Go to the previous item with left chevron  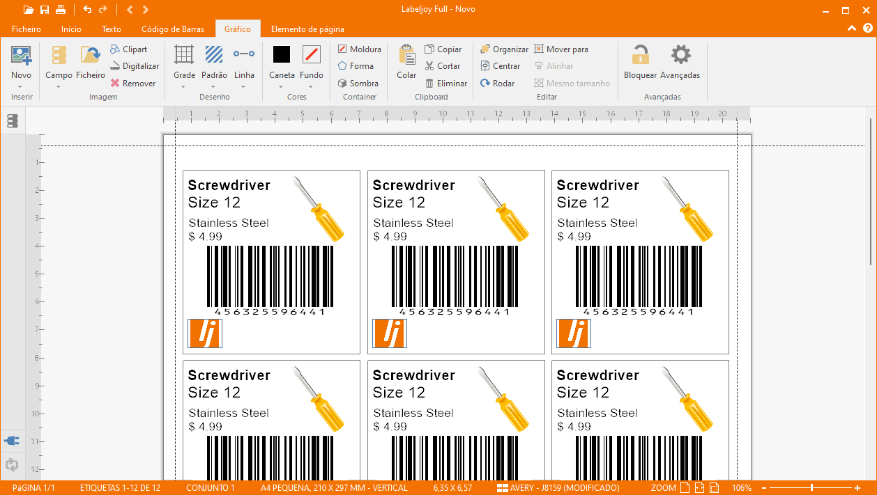[130, 10]
